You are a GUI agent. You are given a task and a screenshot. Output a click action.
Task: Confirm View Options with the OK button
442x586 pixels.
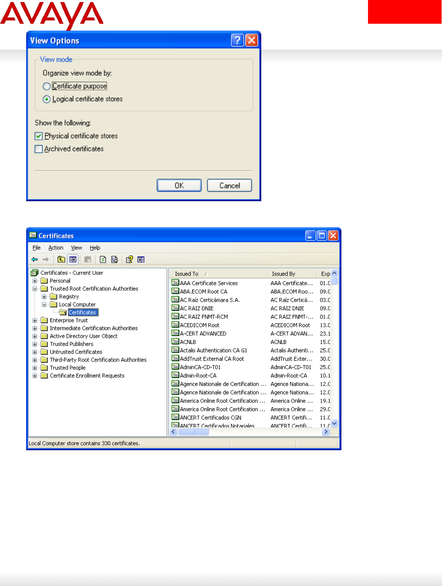179,185
